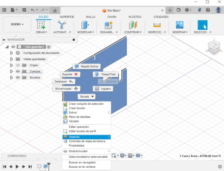Viewport: 224px width, 171px height.
Task: Click the Press Pull modify icon
Action: click(x=85, y=25)
